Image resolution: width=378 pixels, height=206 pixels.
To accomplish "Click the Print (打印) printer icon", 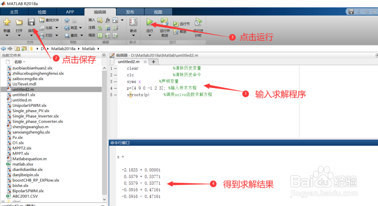I will 42,35.
